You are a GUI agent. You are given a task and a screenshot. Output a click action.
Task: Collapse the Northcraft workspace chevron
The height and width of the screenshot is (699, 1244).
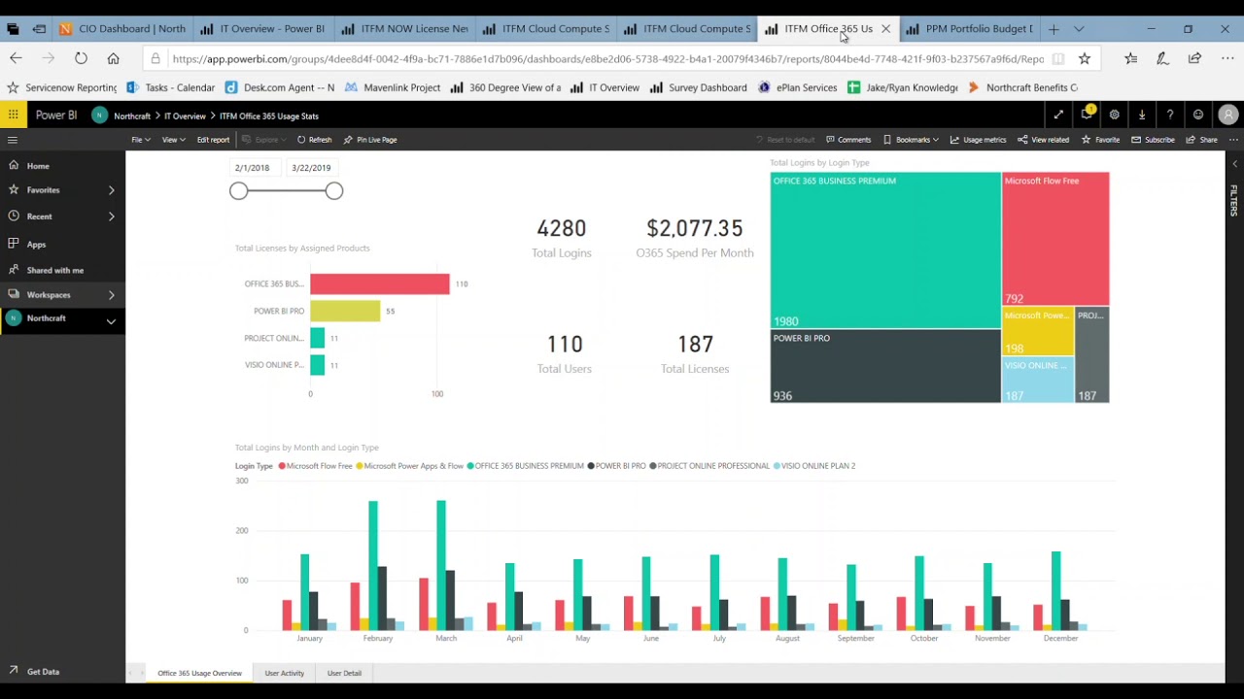pos(111,320)
